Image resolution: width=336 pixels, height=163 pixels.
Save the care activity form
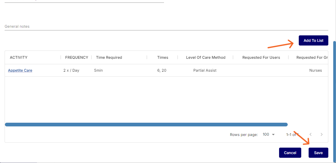[318, 153]
